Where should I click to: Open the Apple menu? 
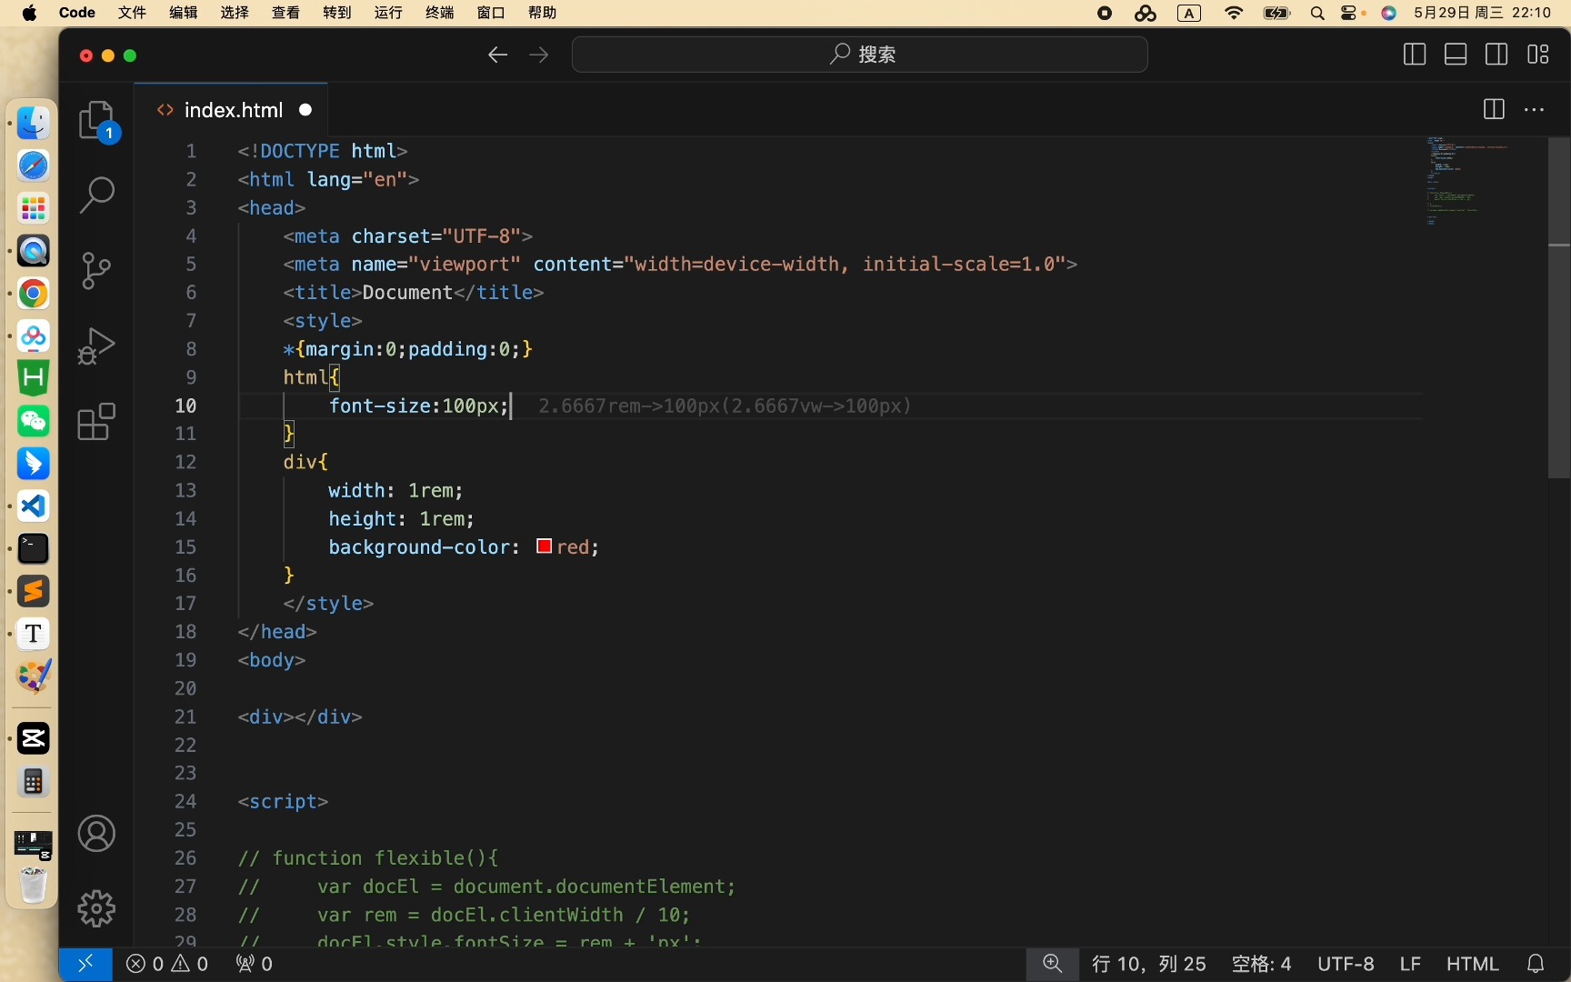click(29, 13)
